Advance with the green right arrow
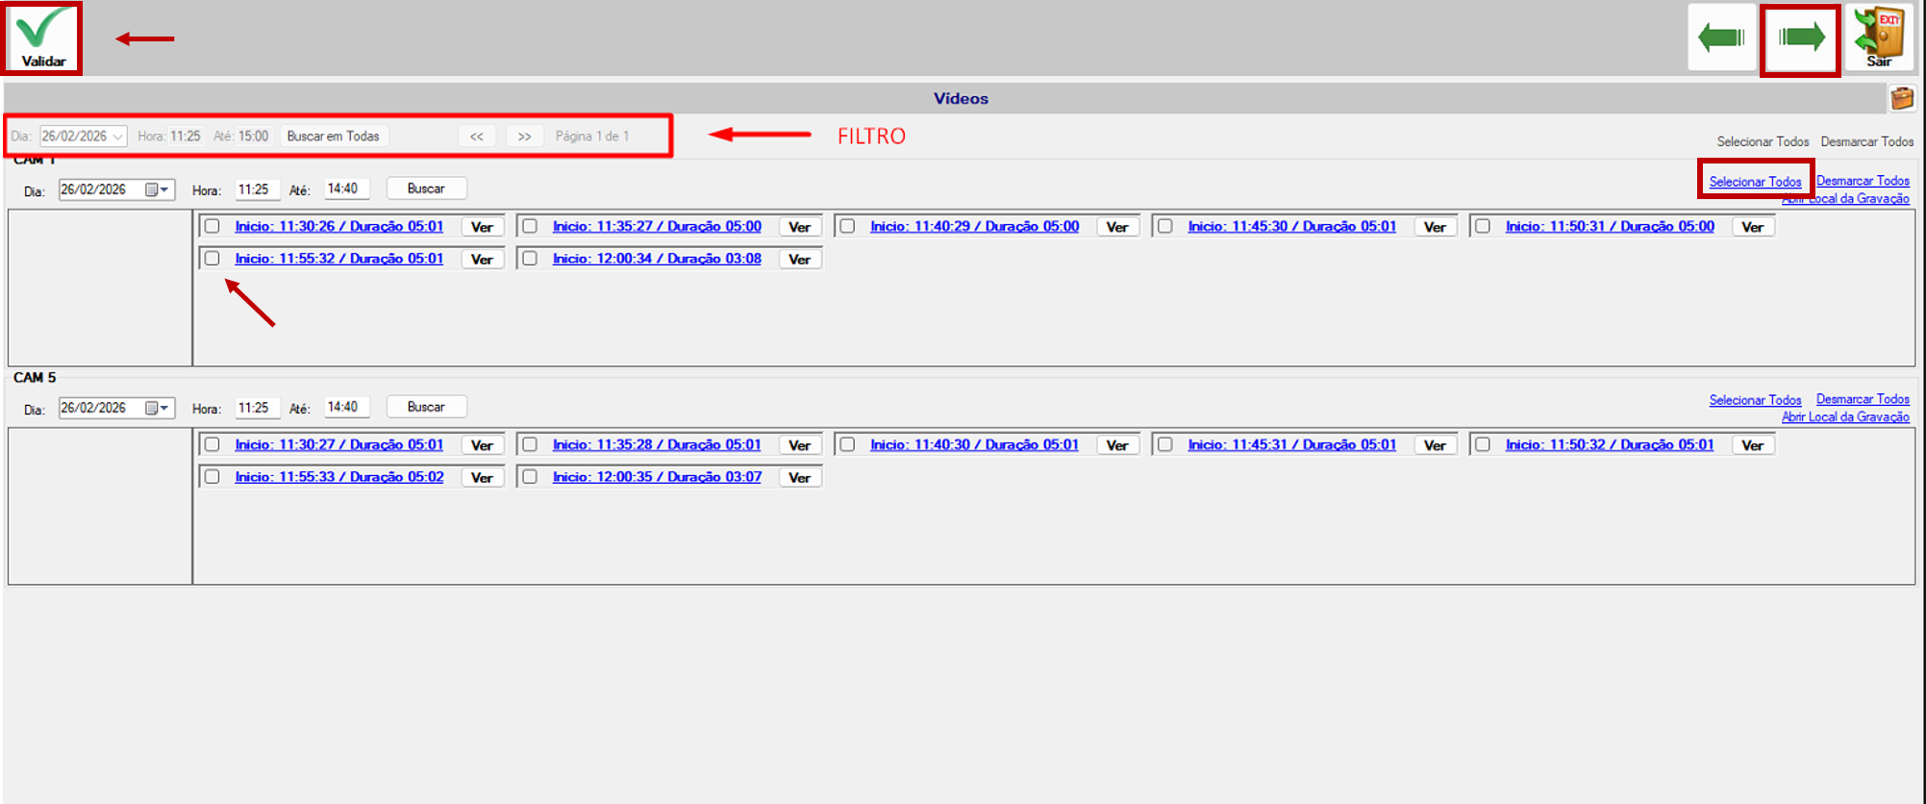Image resolution: width=1926 pixels, height=804 pixels. [1801, 38]
